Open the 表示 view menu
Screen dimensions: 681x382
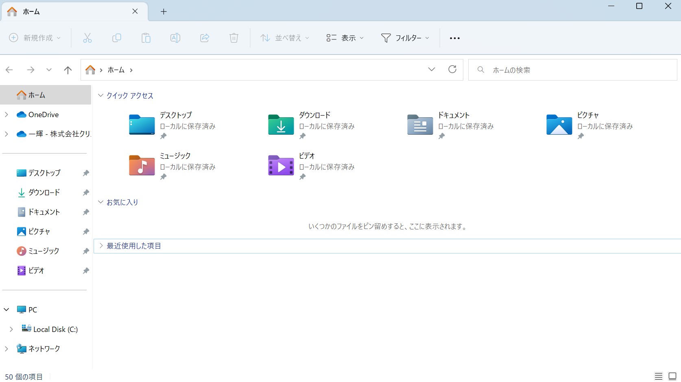[x=345, y=38]
